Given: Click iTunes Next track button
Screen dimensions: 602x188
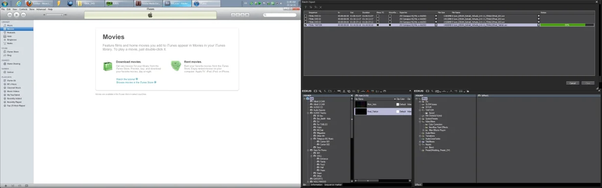Looking at the screenshot, I should coord(23,15).
